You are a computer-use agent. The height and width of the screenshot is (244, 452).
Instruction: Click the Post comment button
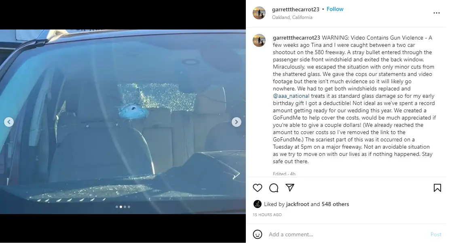(x=436, y=234)
